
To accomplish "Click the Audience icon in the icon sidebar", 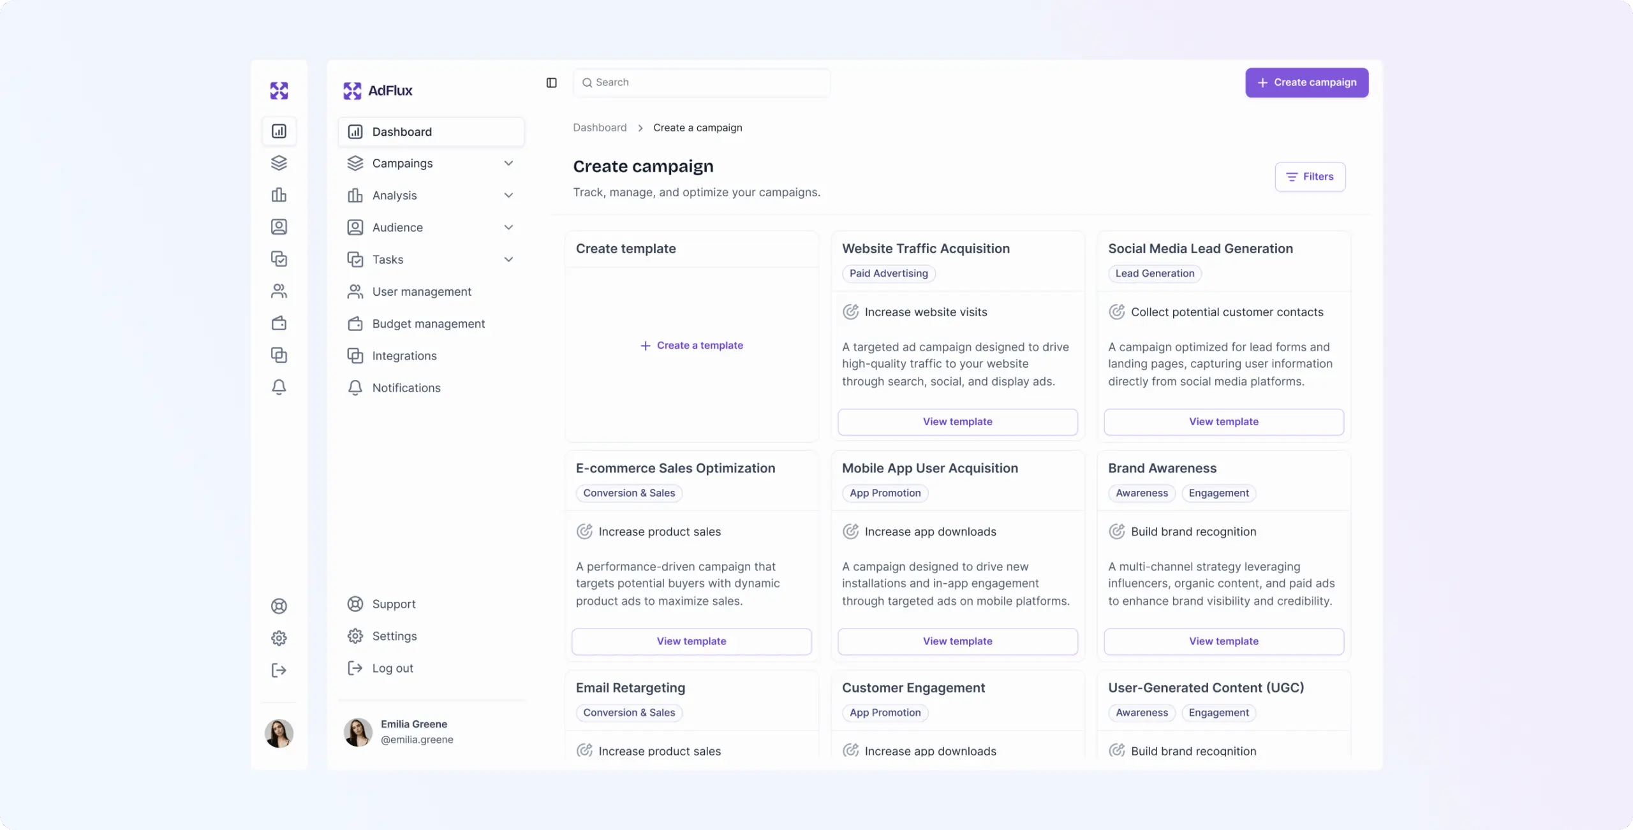I will (x=279, y=227).
